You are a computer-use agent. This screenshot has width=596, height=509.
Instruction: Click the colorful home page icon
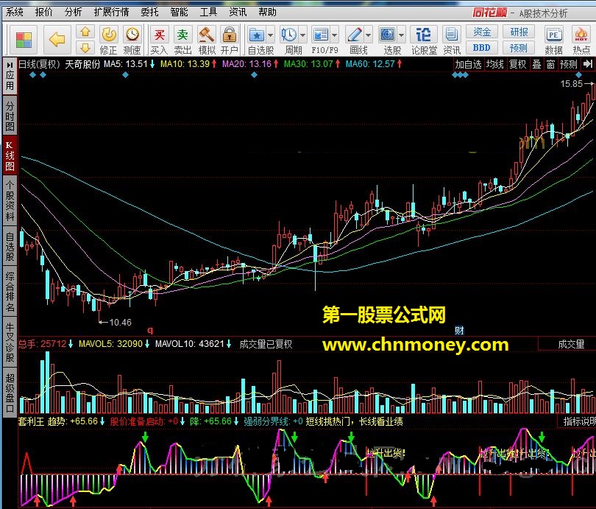click(24, 40)
